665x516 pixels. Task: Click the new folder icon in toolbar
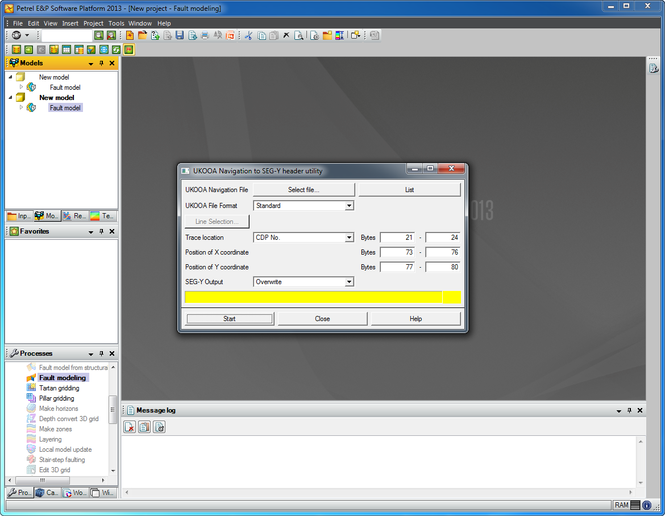(x=327, y=36)
